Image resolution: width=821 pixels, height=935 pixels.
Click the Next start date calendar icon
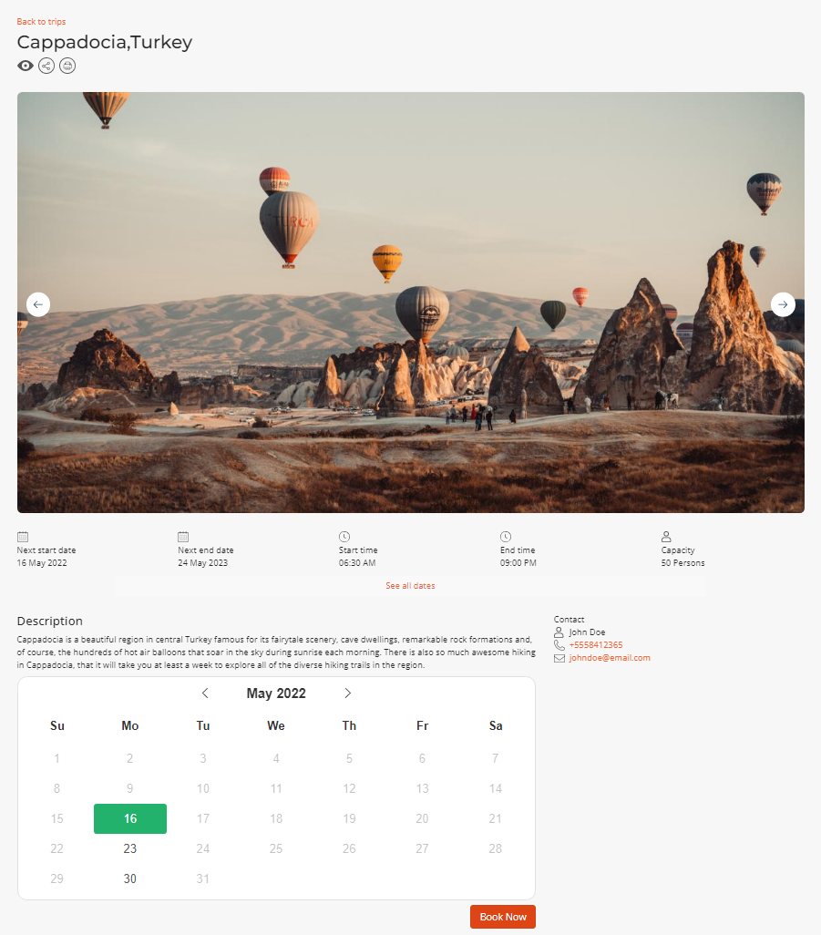23,537
